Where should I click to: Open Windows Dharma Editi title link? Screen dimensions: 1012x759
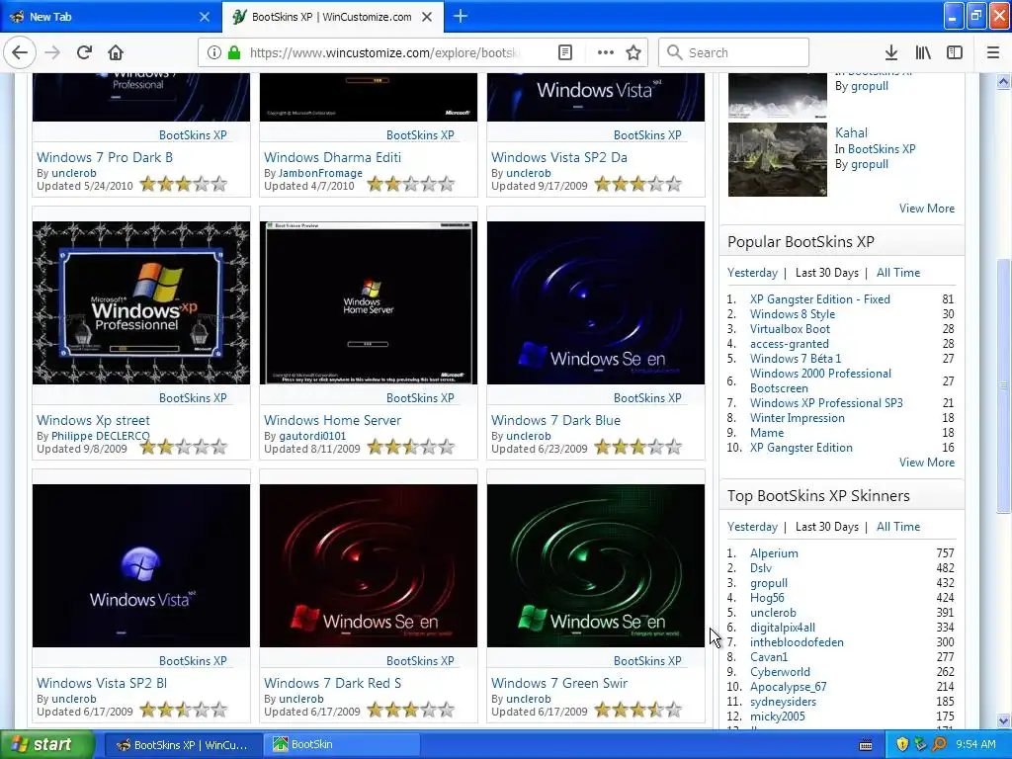pos(332,157)
